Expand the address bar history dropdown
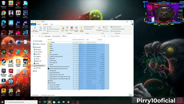This screenshot has width=184, height=104. click(x=101, y=36)
